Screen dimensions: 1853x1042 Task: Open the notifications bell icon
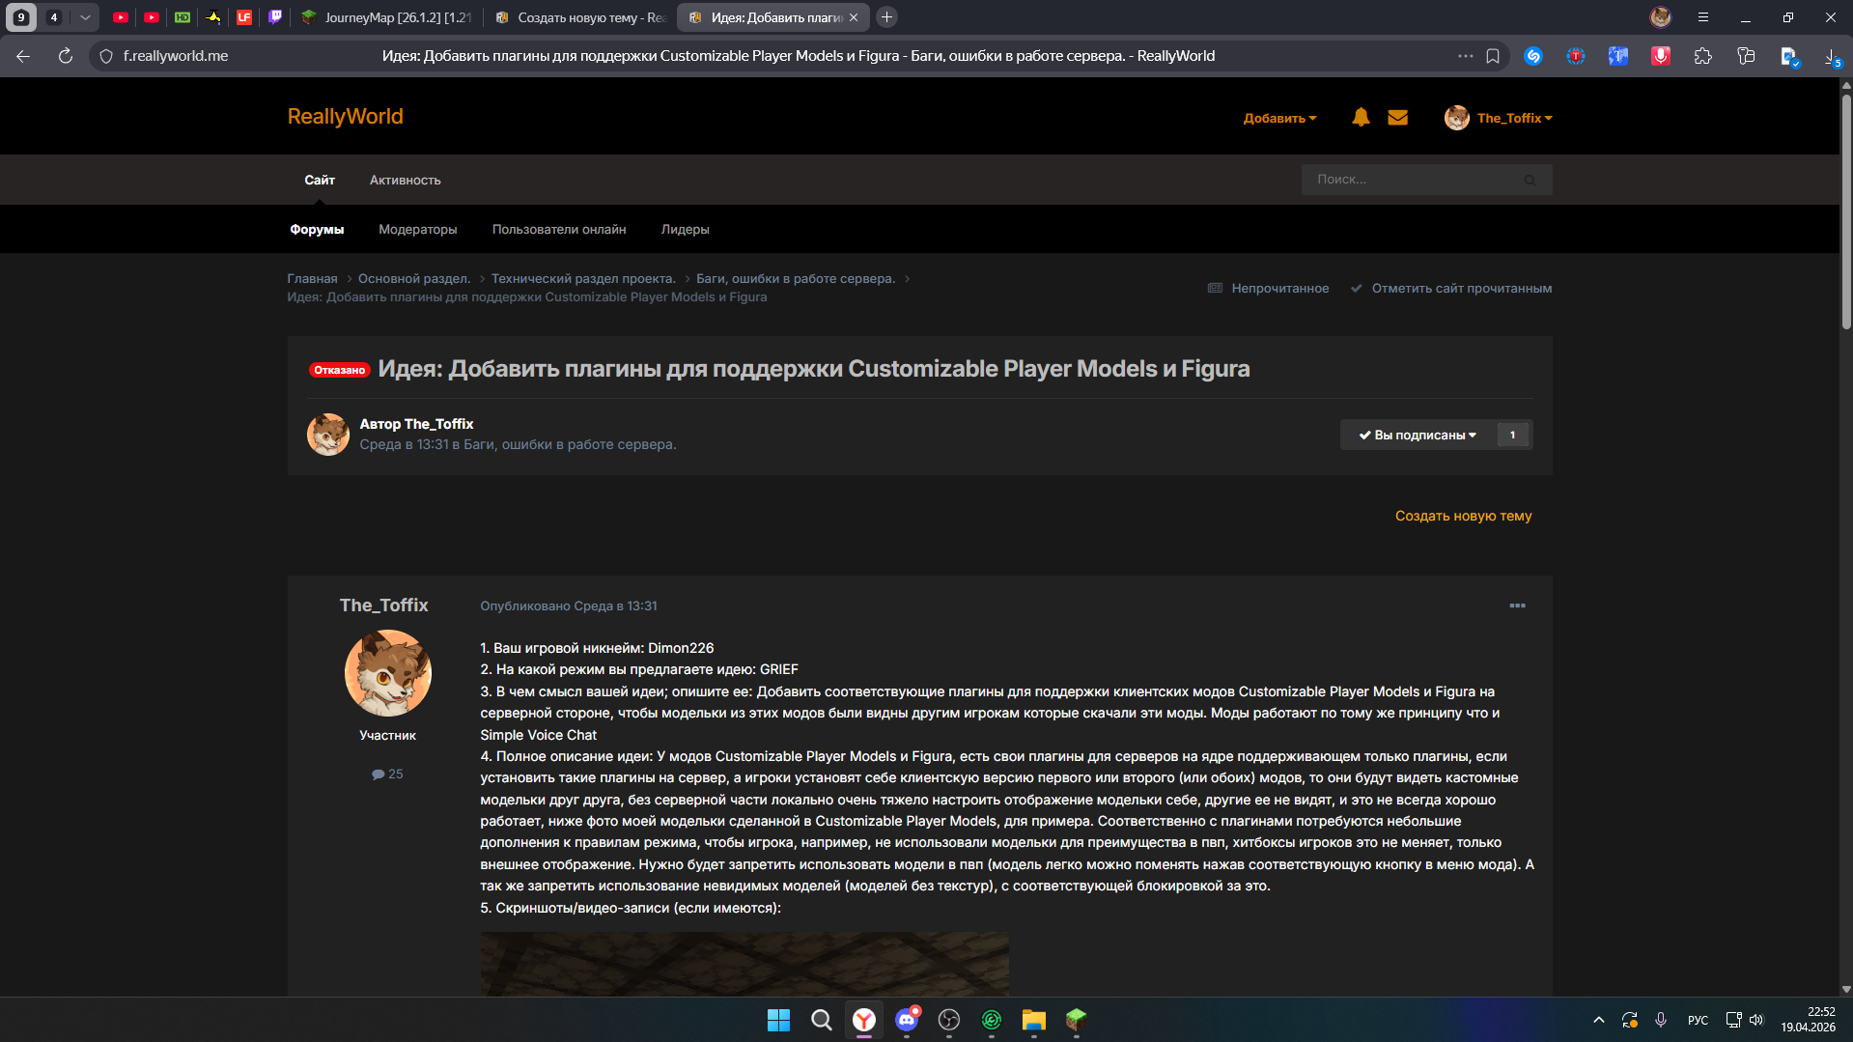[1361, 118]
